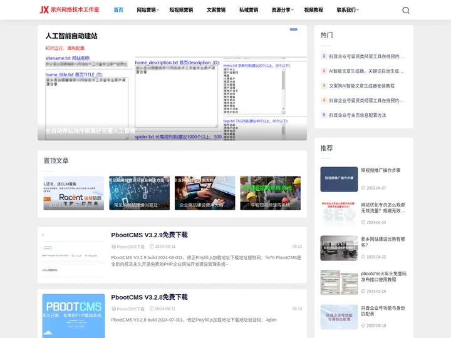The width and height of the screenshot is (451, 338).
Task: Click the 新乡网站建设 office thumbnail in 推荐
Action: (339, 248)
